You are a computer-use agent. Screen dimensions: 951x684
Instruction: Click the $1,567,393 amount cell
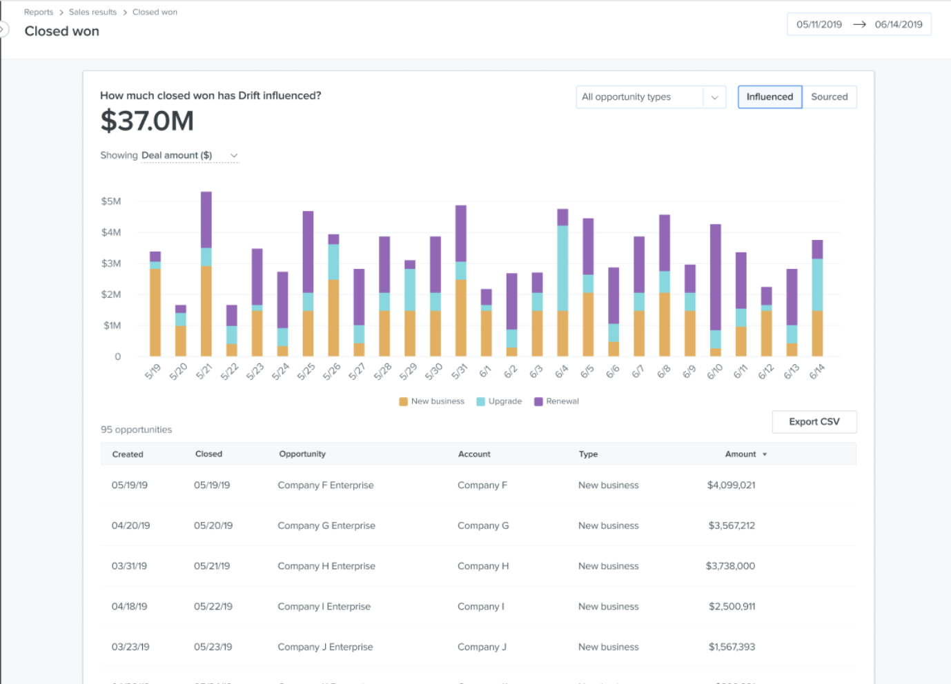pos(732,647)
